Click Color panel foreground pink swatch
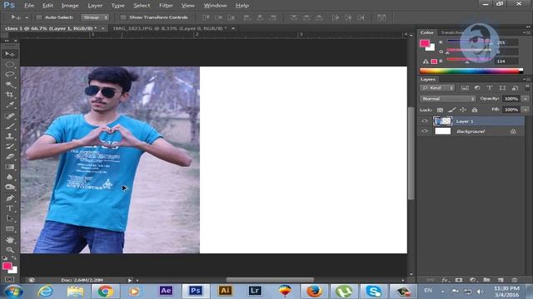Screen dimensions: 533x299 coord(424,43)
